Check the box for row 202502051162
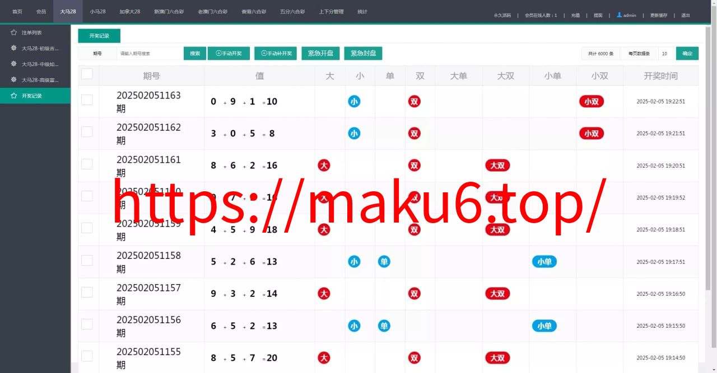Screen dimensions: 717x373 point(87,131)
